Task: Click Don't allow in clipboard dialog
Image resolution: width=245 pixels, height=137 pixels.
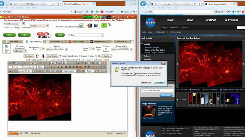Action: pyautogui.click(x=159, y=82)
